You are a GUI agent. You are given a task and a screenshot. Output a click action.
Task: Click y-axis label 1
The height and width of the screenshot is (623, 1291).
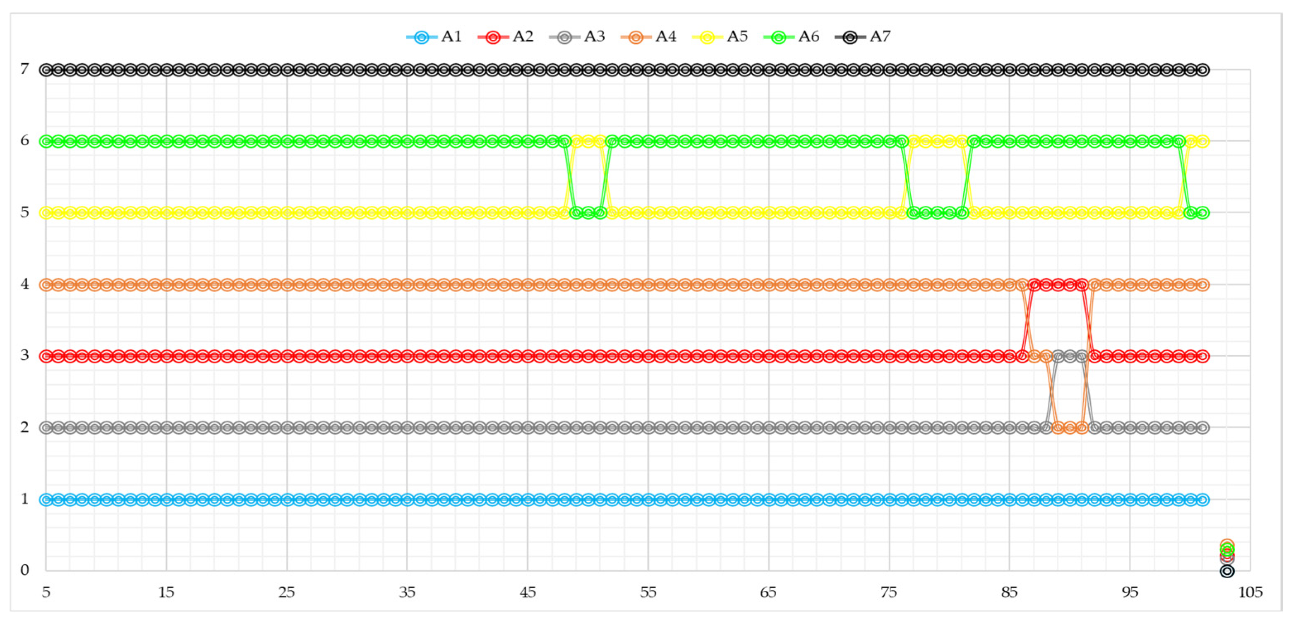click(x=24, y=499)
